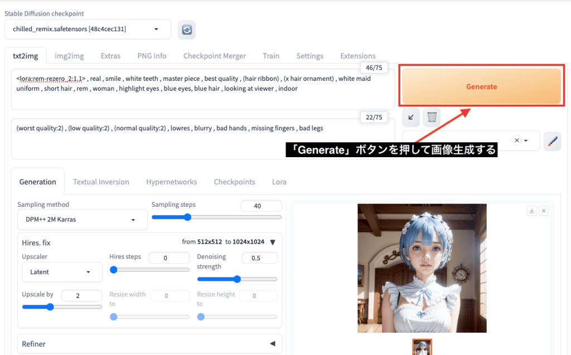Image resolution: width=571 pixels, height=355 pixels.
Task: Click the Hires steps value field
Action: click(x=169, y=258)
